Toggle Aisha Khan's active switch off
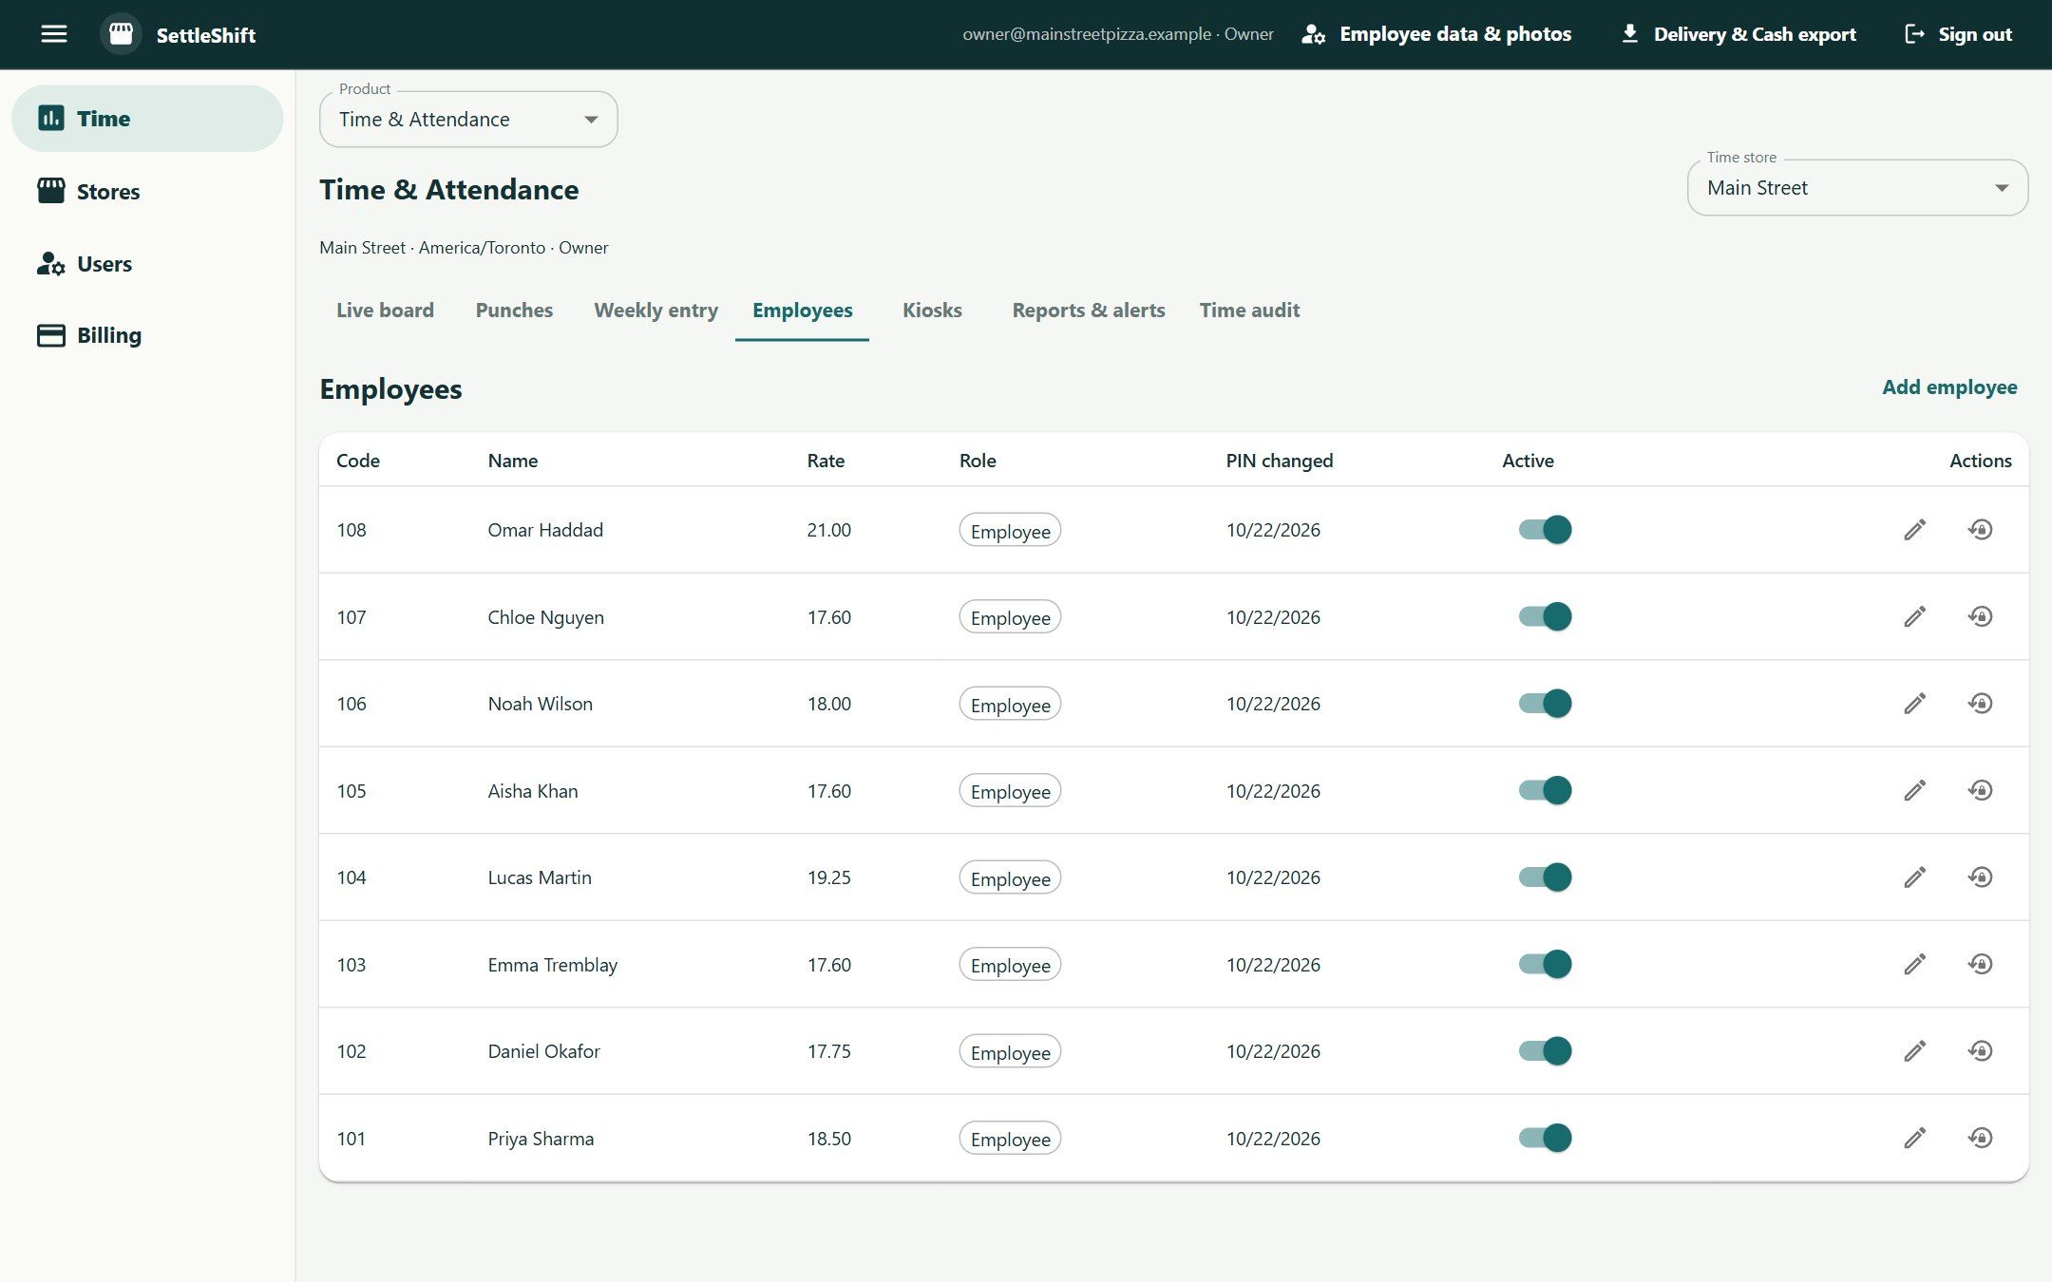Image resolution: width=2052 pixels, height=1282 pixels. pos(1545,790)
